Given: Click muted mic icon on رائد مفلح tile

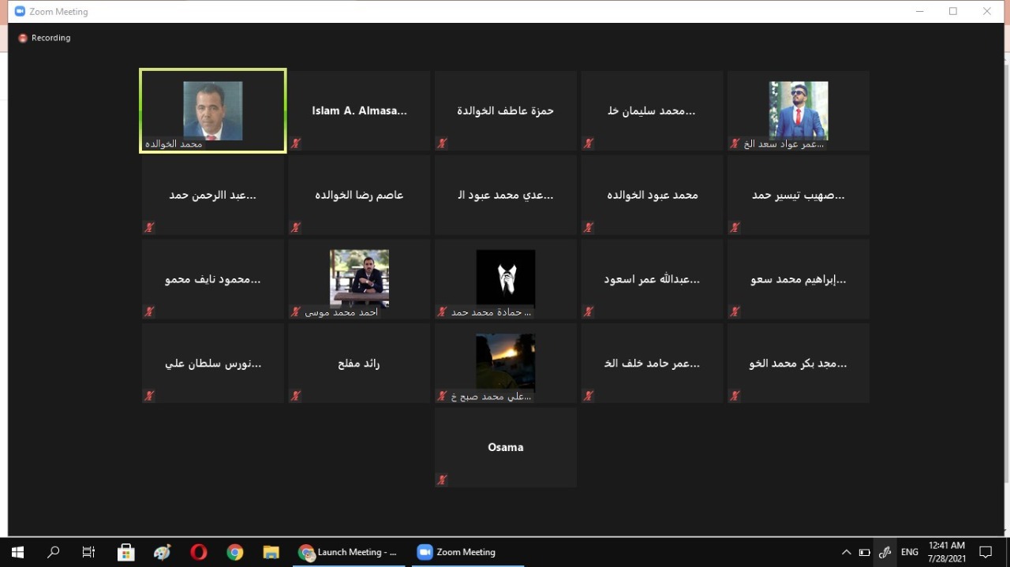Looking at the screenshot, I should click(x=296, y=396).
